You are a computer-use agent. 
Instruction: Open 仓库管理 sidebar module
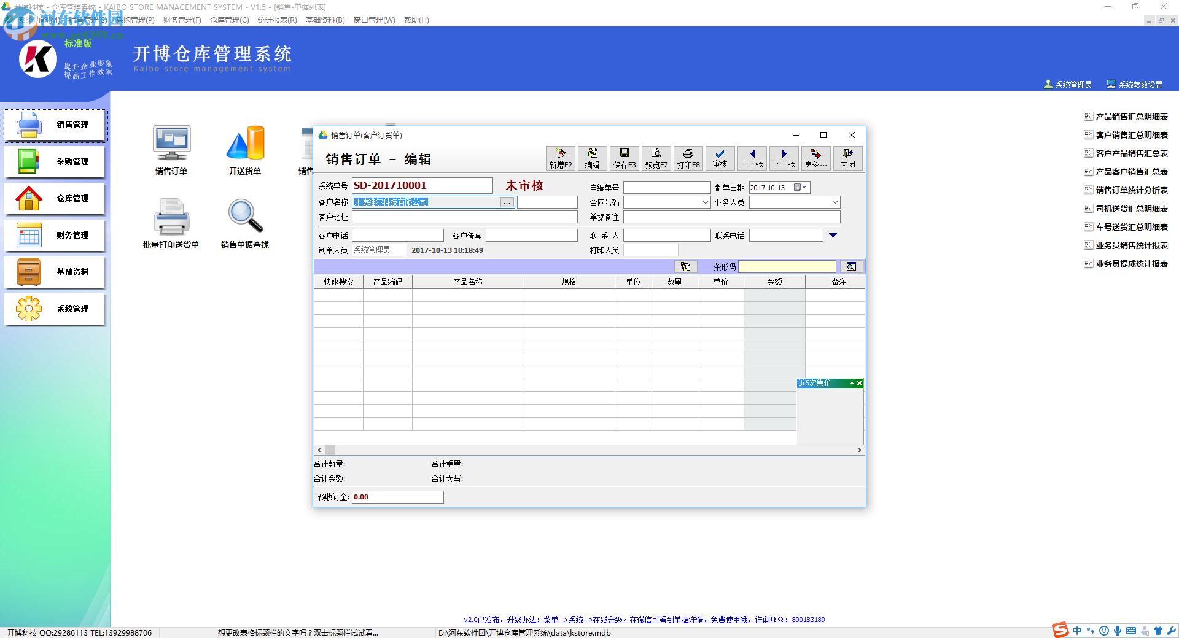(x=55, y=199)
